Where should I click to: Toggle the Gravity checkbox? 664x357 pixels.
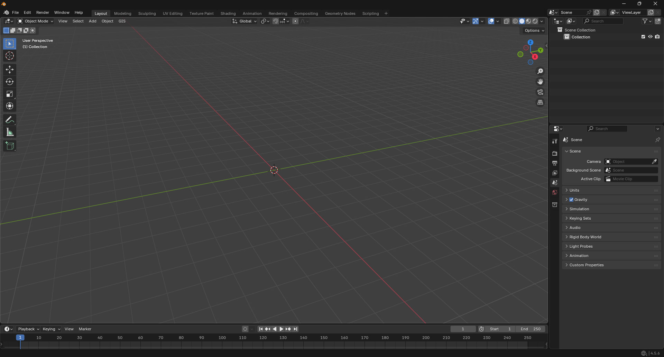[x=571, y=200]
